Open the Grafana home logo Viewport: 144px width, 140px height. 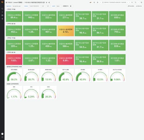(2, 2)
